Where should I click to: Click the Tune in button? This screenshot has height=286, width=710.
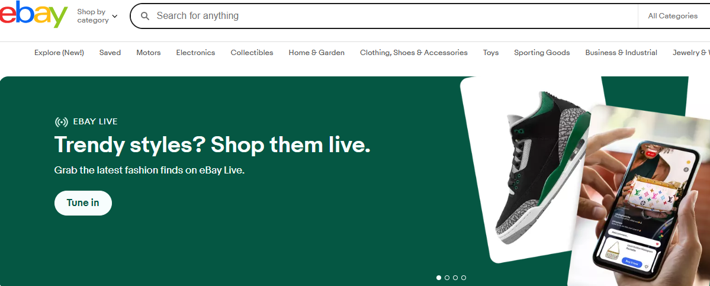[83, 203]
